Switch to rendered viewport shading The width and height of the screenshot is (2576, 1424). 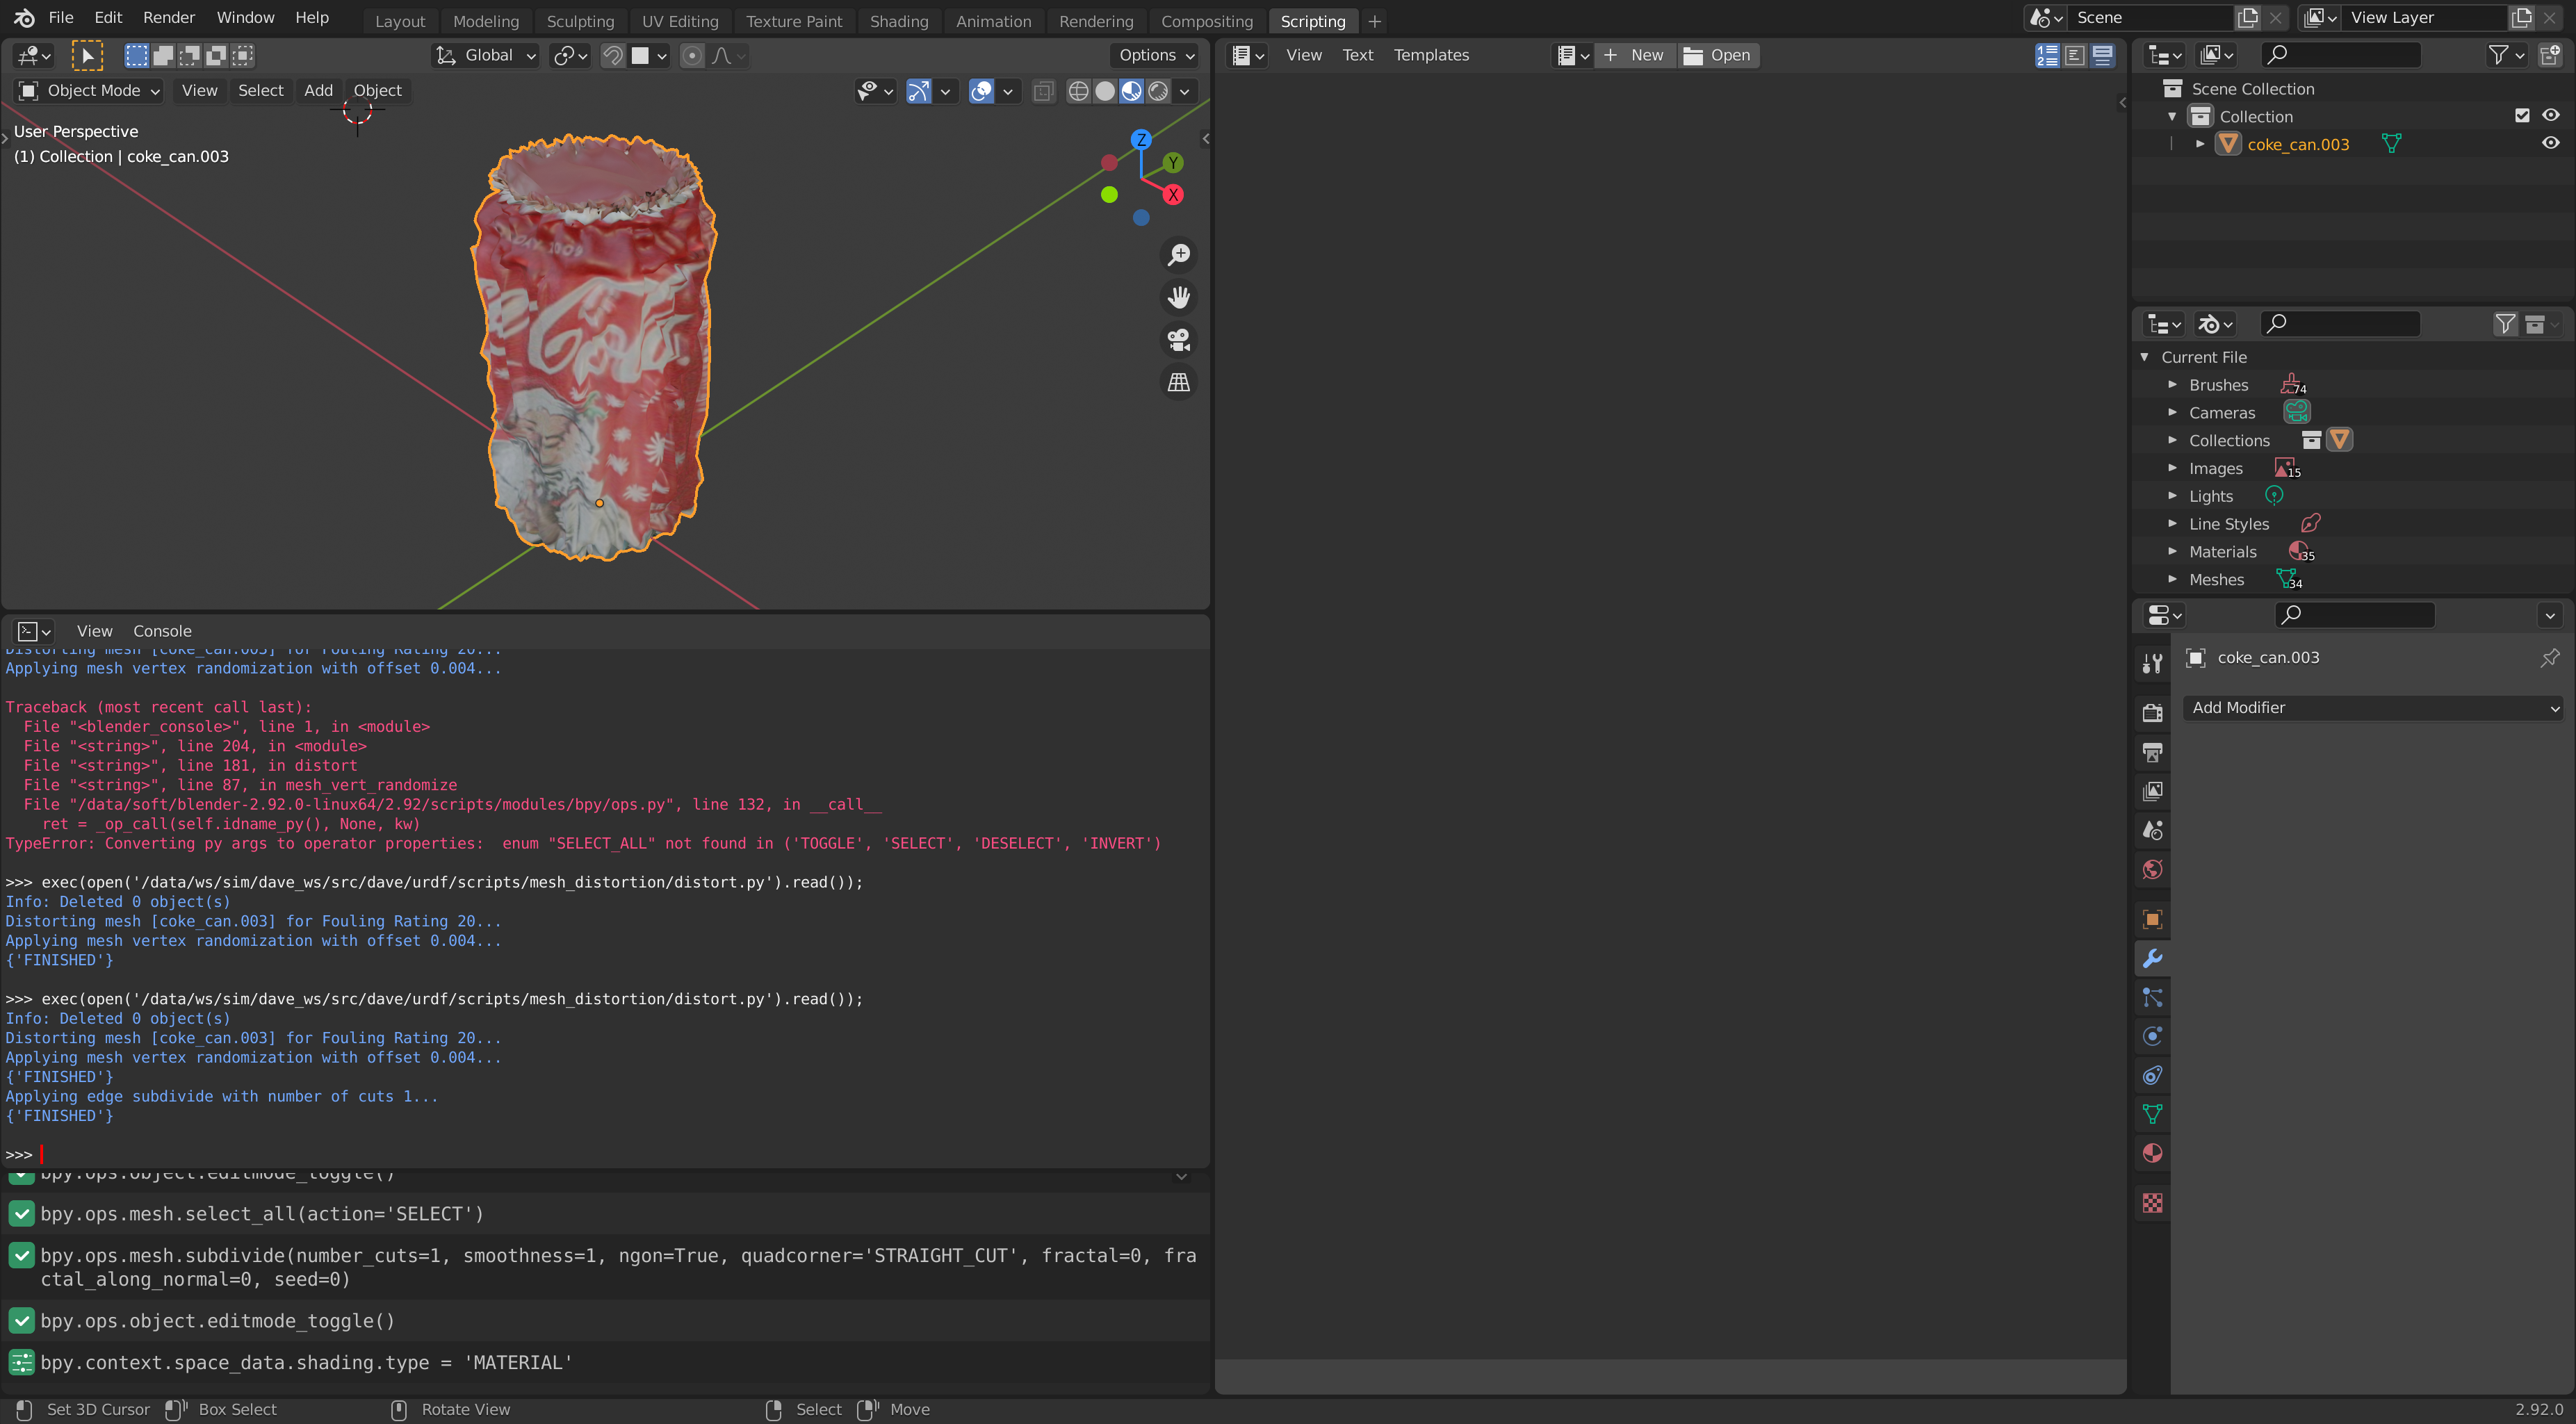[x=1158, y=91]
